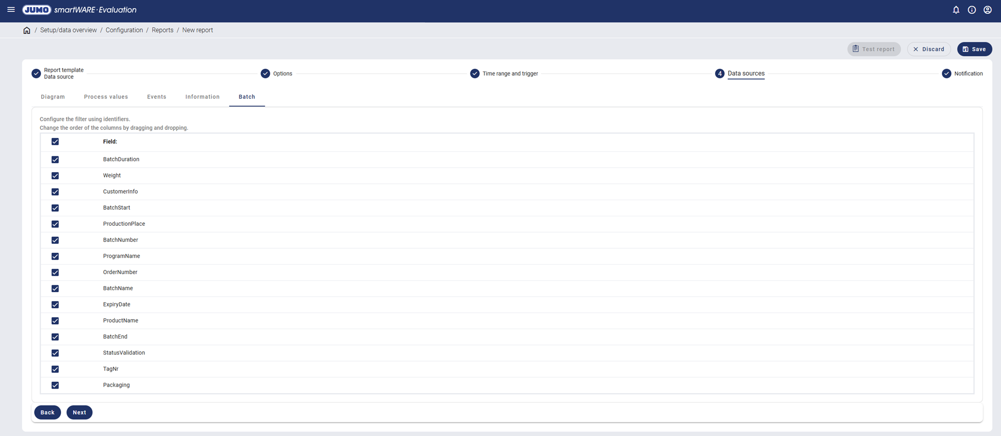Open Configuration in the breadcrumb

point(124,30)
